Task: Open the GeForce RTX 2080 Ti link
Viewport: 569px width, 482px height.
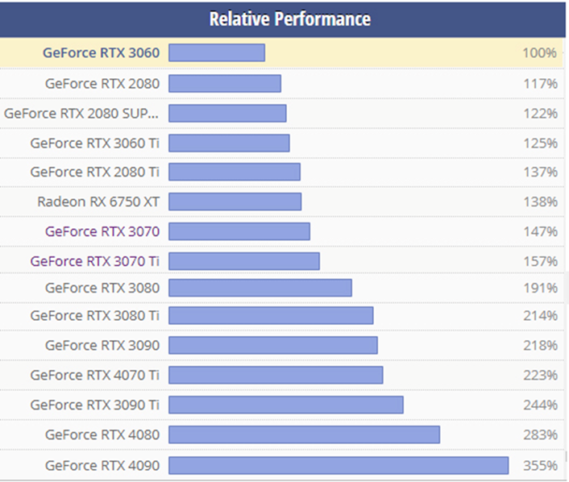Action: [x=95, y=172]
